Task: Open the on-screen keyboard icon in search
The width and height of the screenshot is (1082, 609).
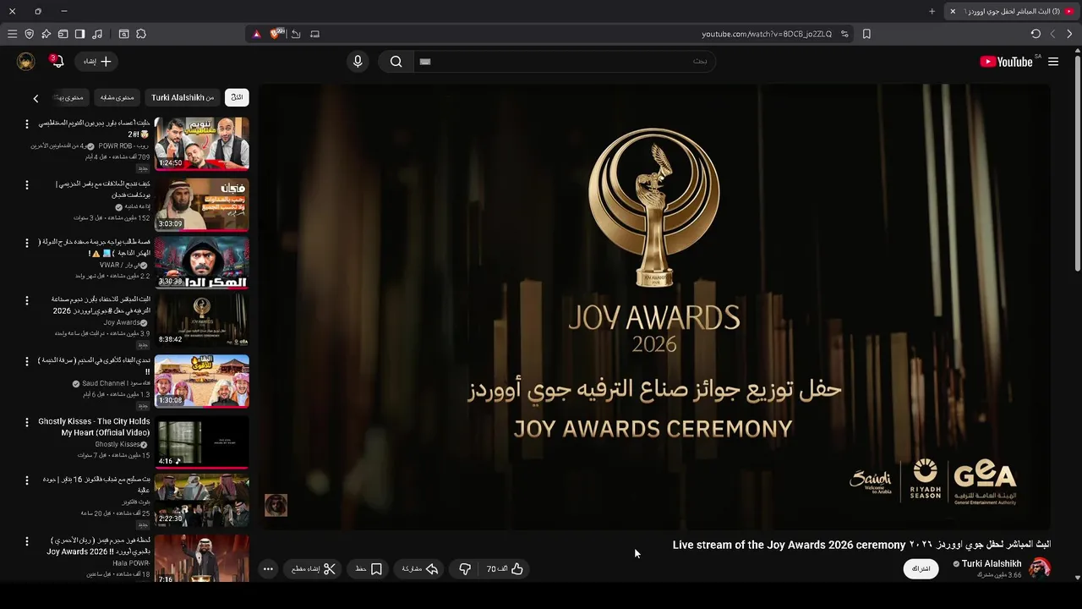Action: click(x=425, y=62)
